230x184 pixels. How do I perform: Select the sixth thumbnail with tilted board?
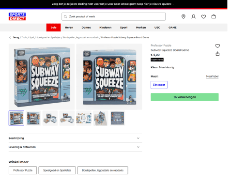pyautogui.click(x=101, y=118)
